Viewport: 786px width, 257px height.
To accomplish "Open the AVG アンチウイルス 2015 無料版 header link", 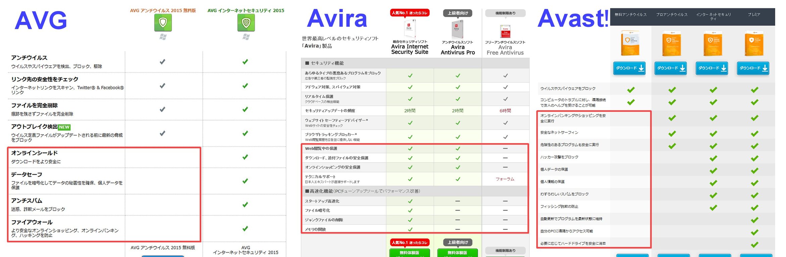I will pyautogui.click(x=163, y=10).
